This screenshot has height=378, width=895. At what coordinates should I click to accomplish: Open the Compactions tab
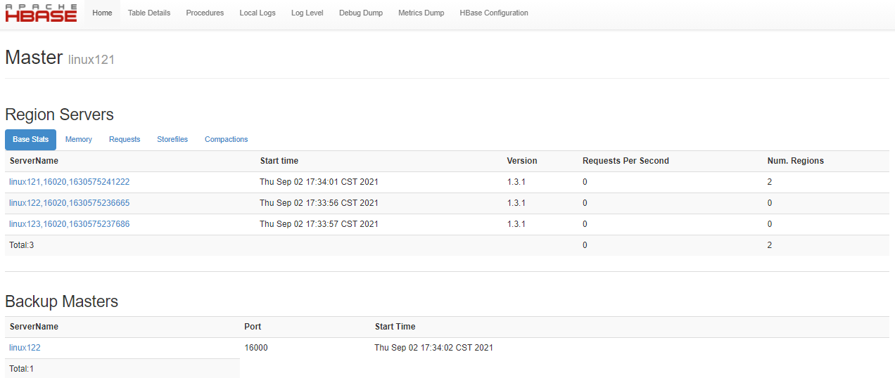tap(226, 140)
